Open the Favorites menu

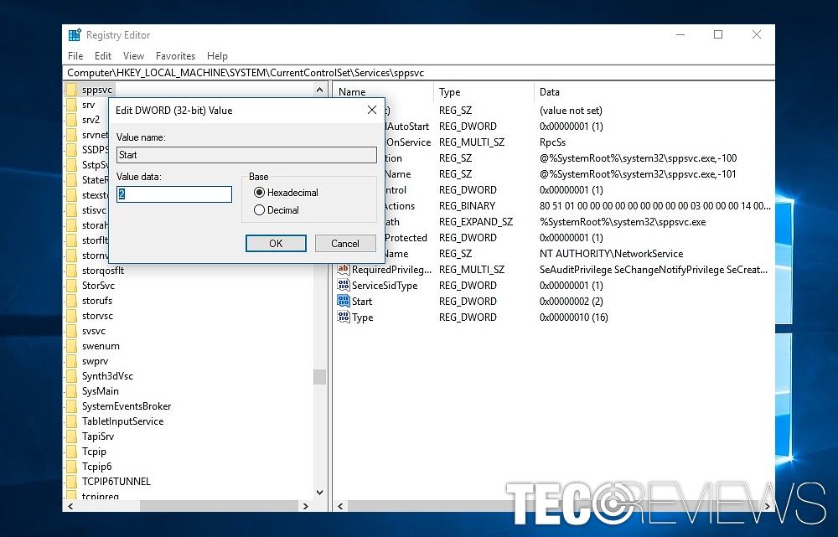(x=175, y=56)
